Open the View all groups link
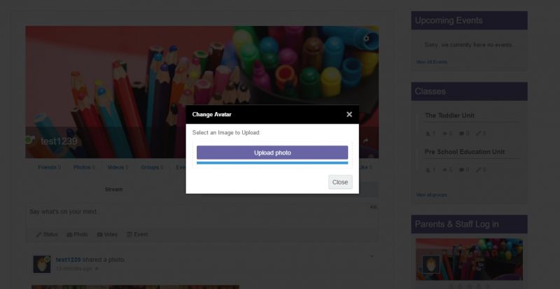Screen dimensions: 560x289 pos(431,195)
